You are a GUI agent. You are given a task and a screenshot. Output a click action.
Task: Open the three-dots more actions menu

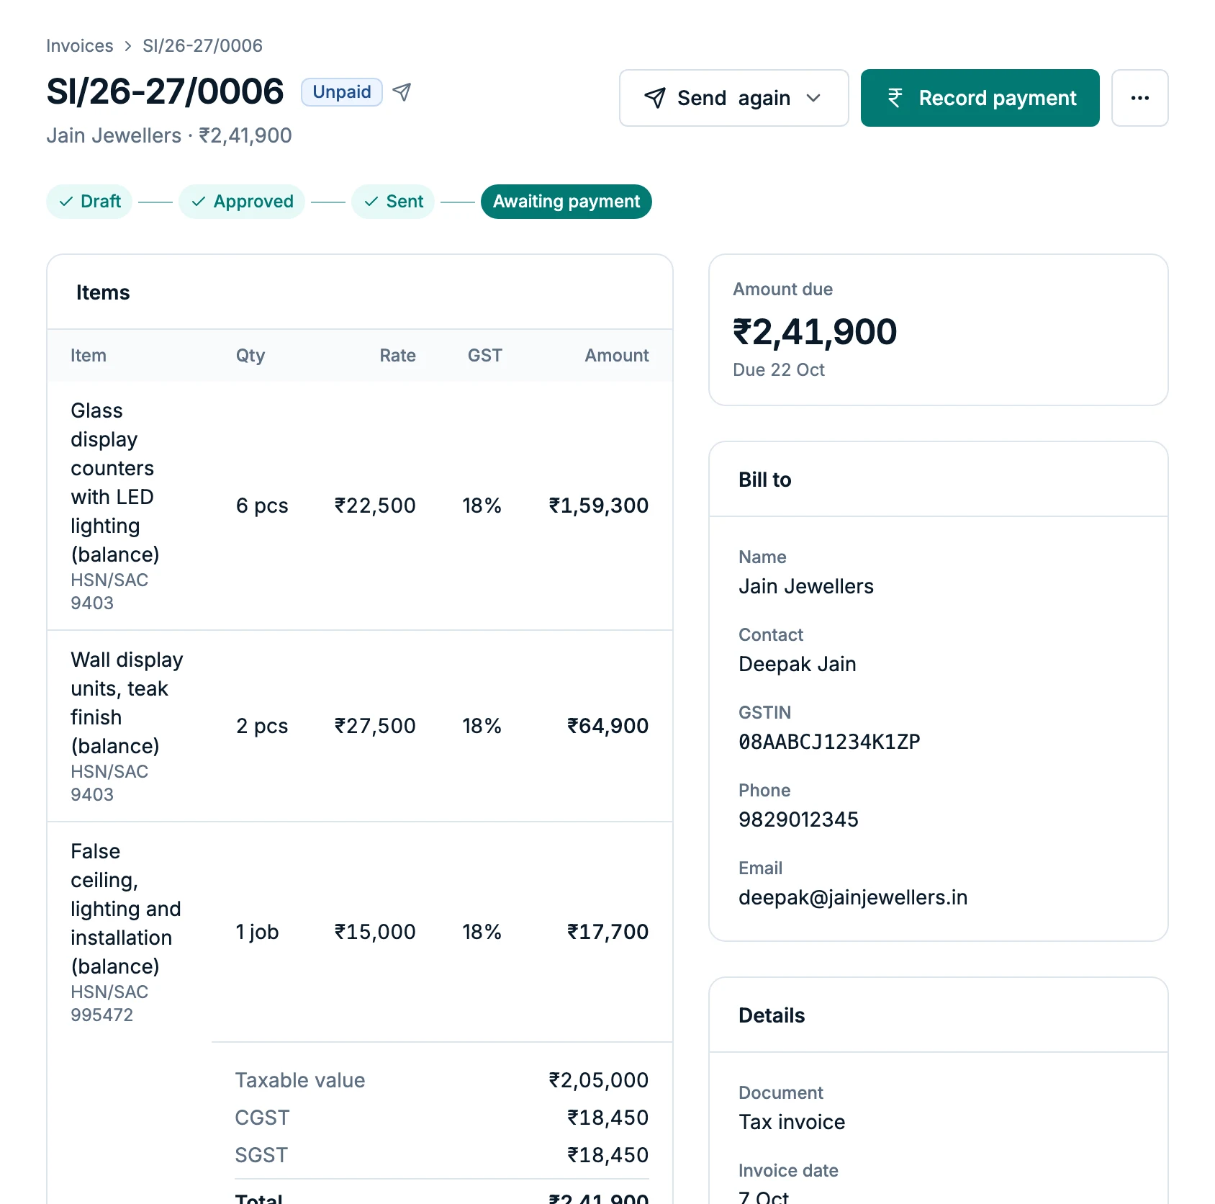tap(1139, 98)
